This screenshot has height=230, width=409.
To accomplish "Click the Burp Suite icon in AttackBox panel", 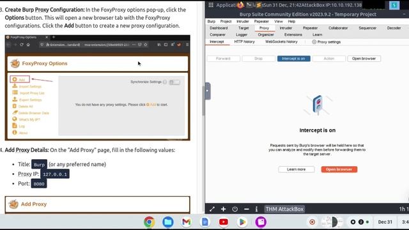I will point(258,4).
